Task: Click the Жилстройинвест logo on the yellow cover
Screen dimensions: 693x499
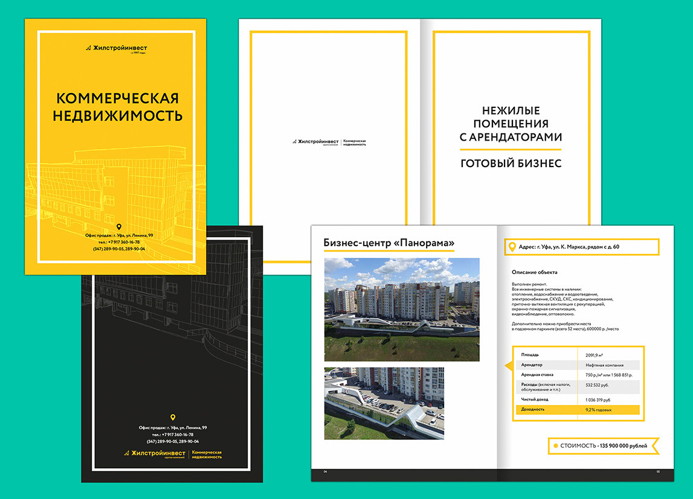Action: [118, 46]
